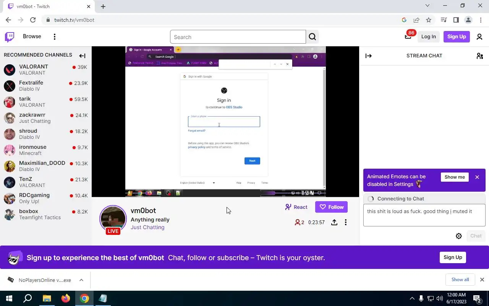
Task: Click the vm0bot channel name
Action: tap(143, 211)
